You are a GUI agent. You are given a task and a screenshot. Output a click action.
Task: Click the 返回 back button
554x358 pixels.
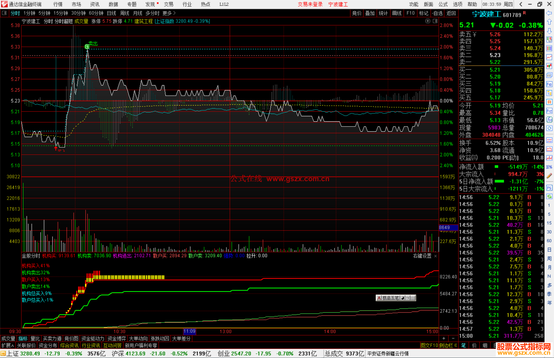pyautogui.click(x=451, y=13)
